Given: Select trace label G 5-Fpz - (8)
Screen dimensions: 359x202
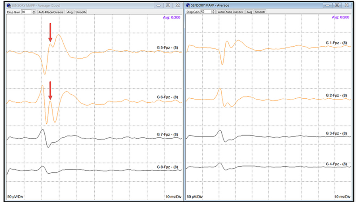Looking at the screenshot, I should coord(167,48).
